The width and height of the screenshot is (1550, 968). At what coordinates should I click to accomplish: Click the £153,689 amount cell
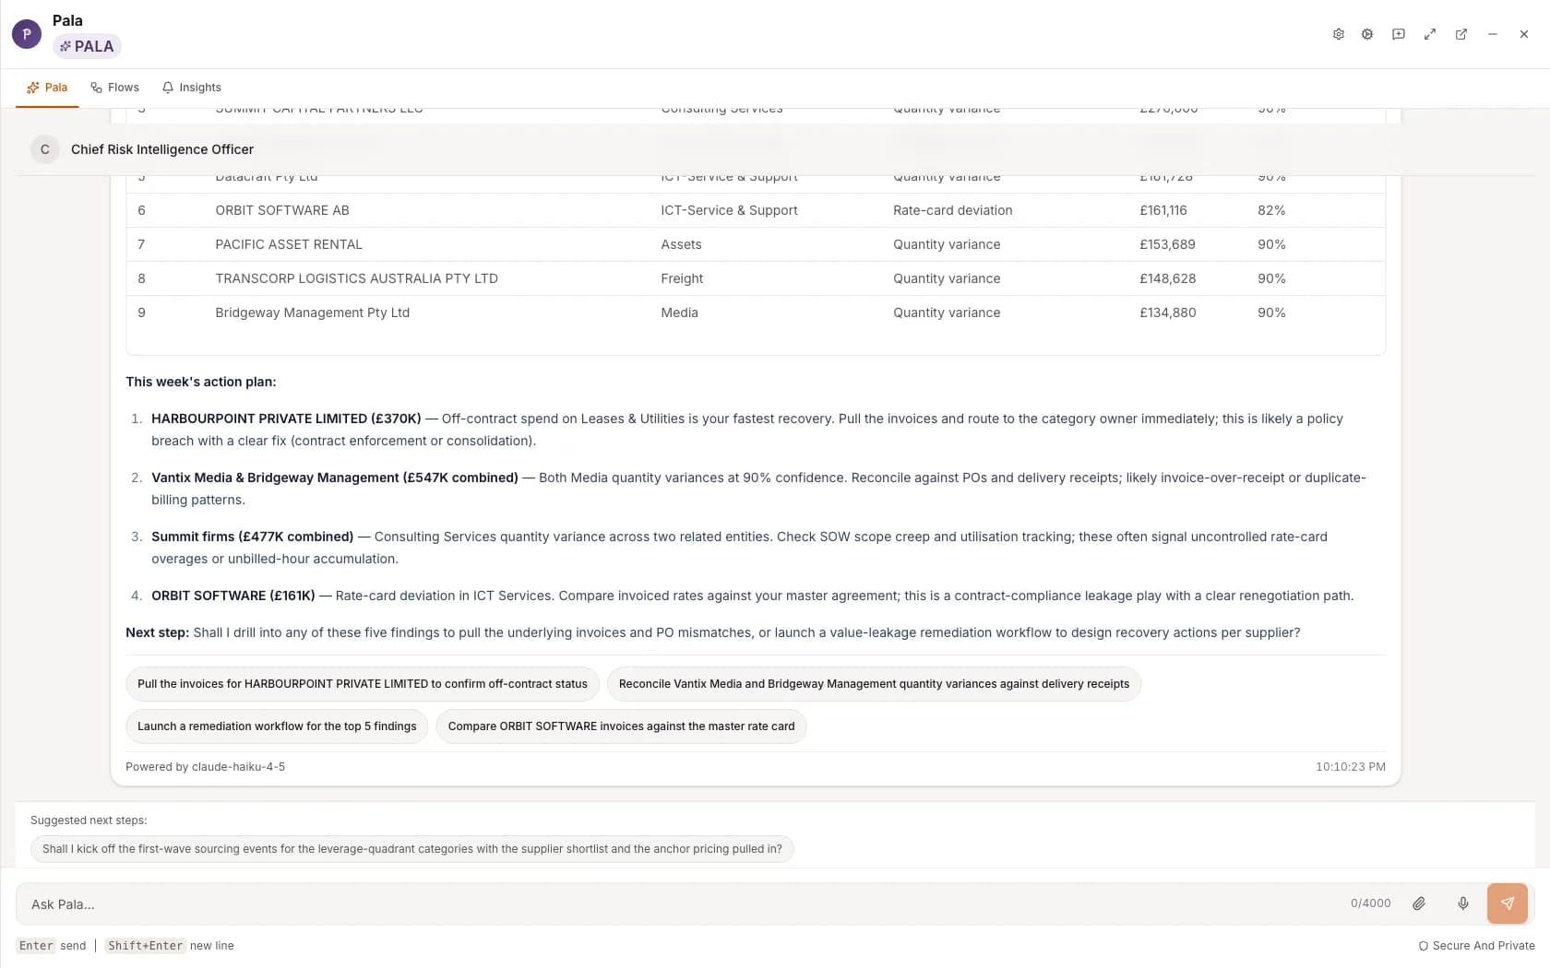pos(1167,244)
